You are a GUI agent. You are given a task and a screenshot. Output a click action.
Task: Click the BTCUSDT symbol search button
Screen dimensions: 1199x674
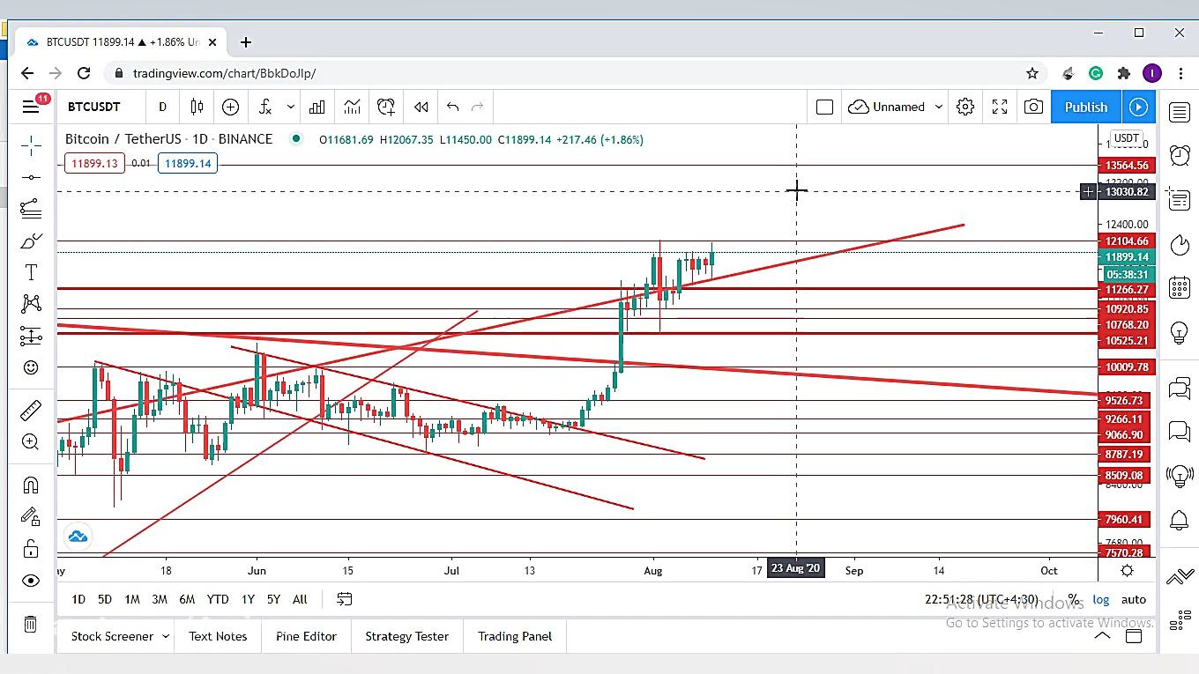tap(94, 107)
